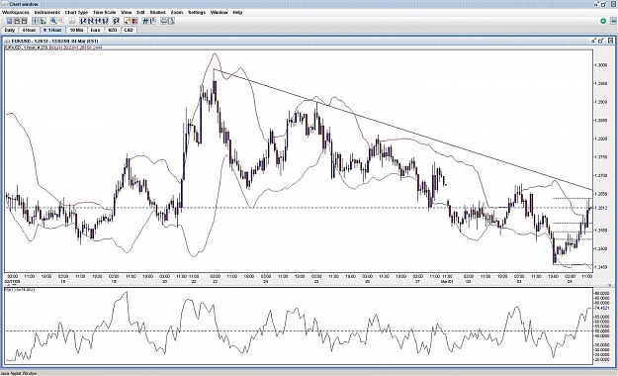Open the Zoom menu
The width and height of the screenshot is (618, 376).
[177, 12]
